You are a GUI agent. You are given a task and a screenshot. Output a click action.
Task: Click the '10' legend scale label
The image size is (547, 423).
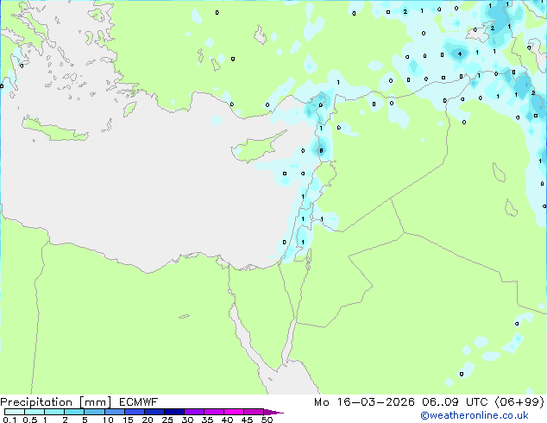click(108, 420)
